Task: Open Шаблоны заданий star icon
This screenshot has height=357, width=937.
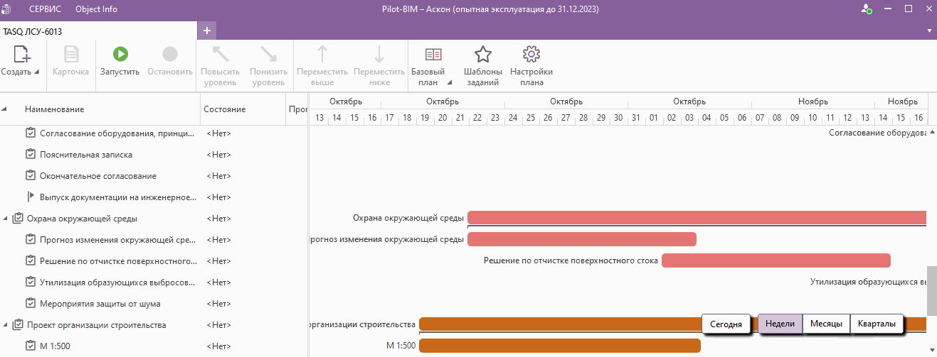Action: tap(482, 55)
